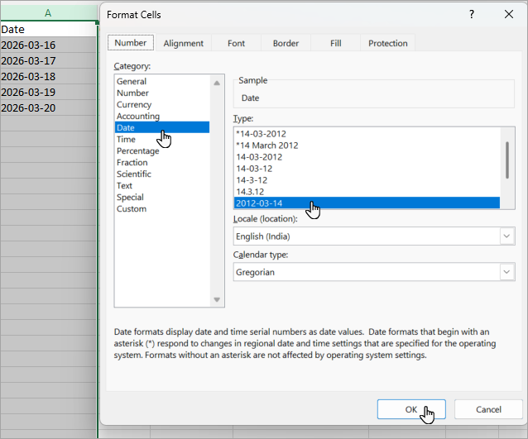Choose Accounting category
This screenshot has height=439, width=528.
coord(162,116)
